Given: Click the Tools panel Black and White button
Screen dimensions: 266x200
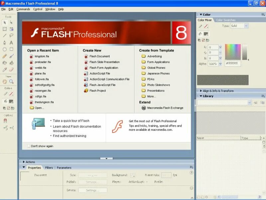Looking at the screenshot, I should pyautogui.click(x=4, y=108).
